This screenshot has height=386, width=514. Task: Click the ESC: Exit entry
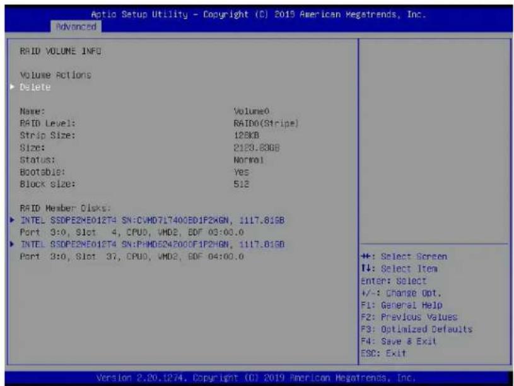(x=383, y=354)
